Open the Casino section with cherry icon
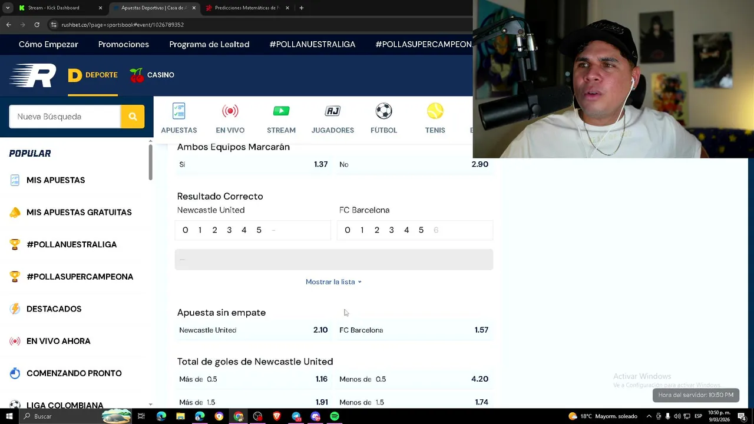The height and width of the screenshot is (424, 754). tap(152, 75)
